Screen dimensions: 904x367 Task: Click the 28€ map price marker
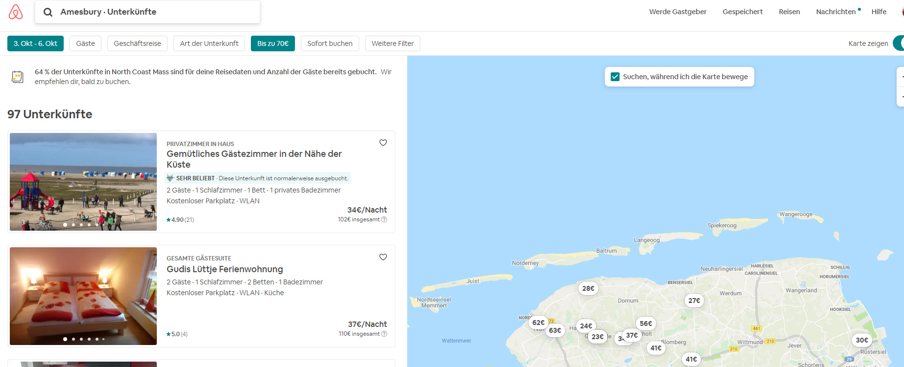pos(588,288)
